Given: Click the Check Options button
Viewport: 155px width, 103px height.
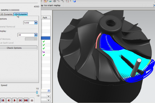Looking at the screenshot, I should (19, 48).
